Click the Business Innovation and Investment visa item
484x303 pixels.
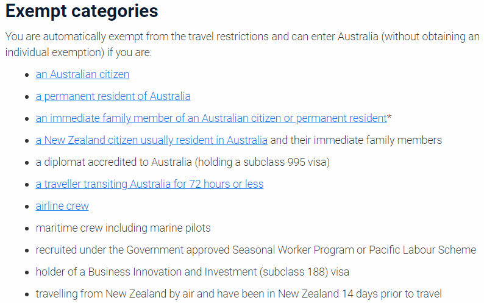(192, 272)
